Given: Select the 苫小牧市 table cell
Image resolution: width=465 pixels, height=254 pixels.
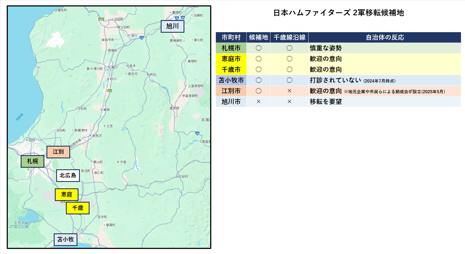Looking at the screenshot, I should (231, 80).
